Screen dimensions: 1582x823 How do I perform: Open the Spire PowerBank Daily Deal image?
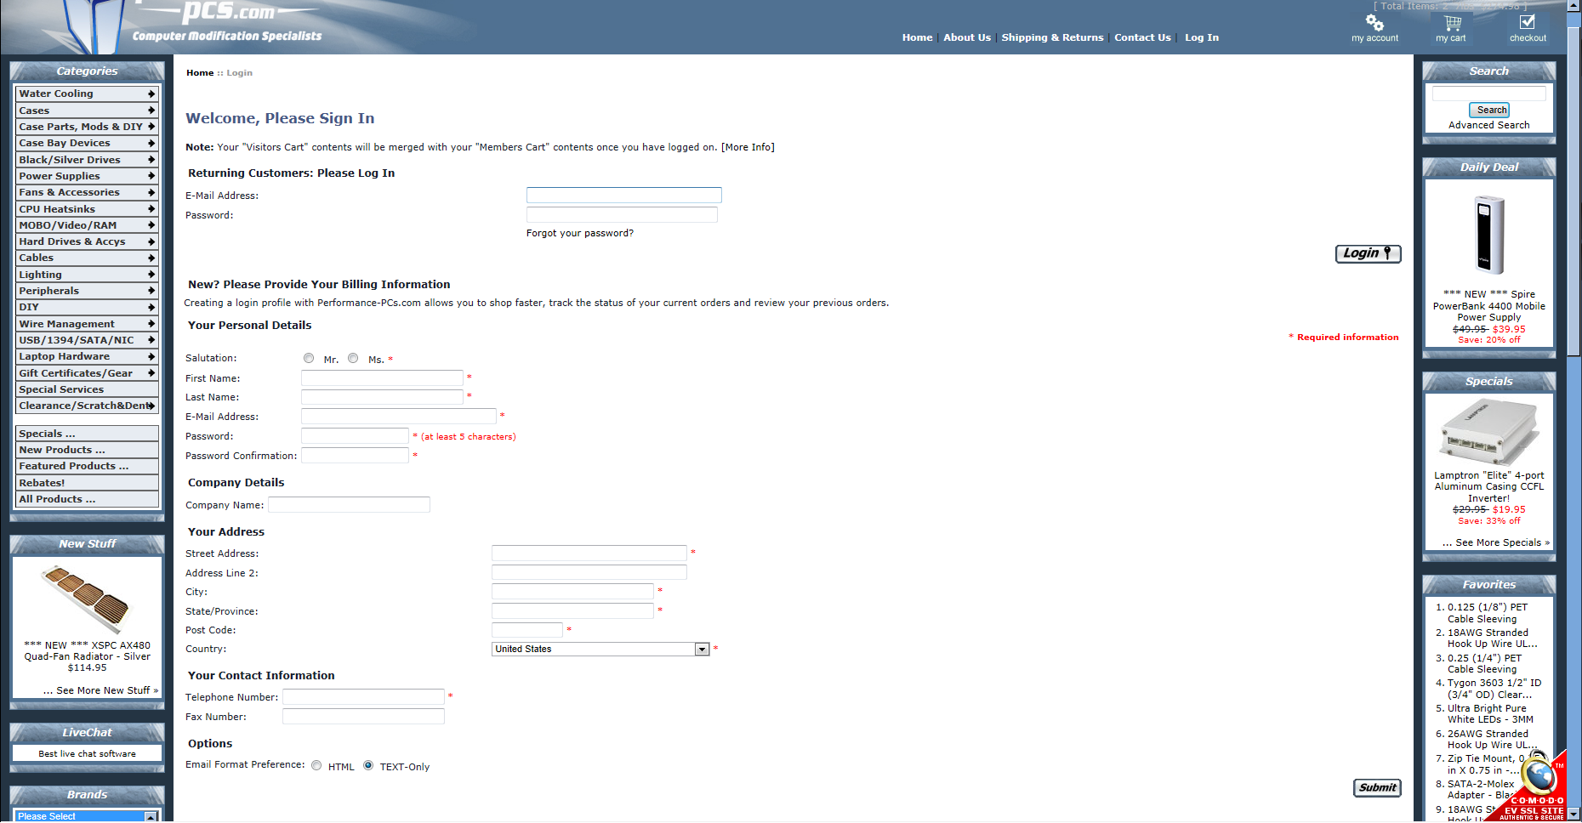tap(1489, 235)
